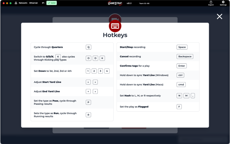The width and height of the screenshot is (230, 144).
Task: Click the GameStrat logo
Action: [x=115, y=3]
